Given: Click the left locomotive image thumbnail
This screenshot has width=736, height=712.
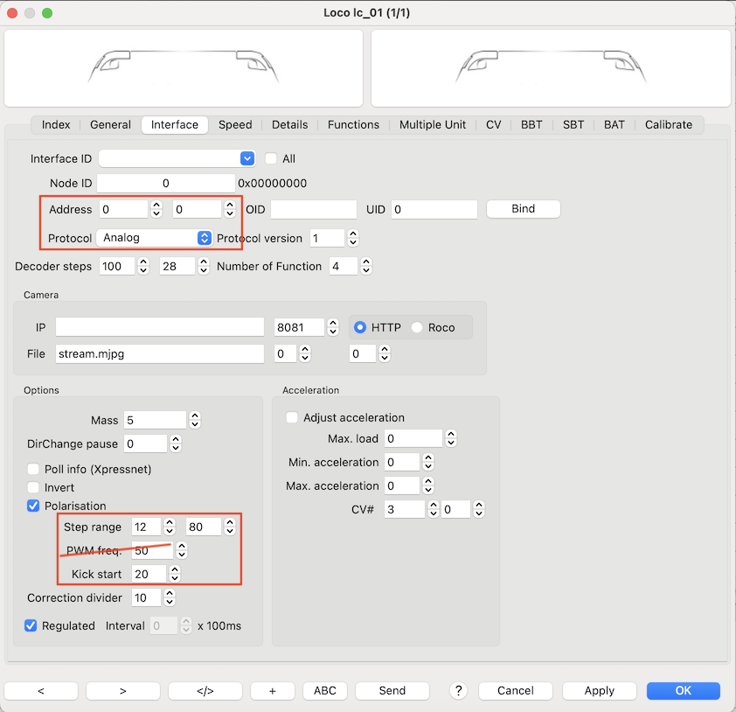Looking at the screenshot, I should [x=184, y=68].
